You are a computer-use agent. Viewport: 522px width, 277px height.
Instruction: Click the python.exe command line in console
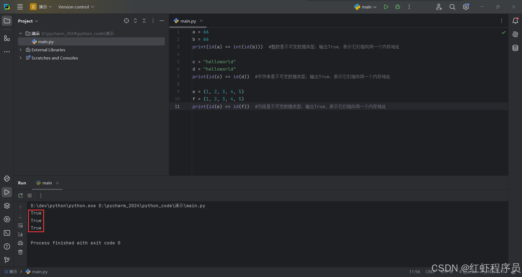(x=118, y=206)
